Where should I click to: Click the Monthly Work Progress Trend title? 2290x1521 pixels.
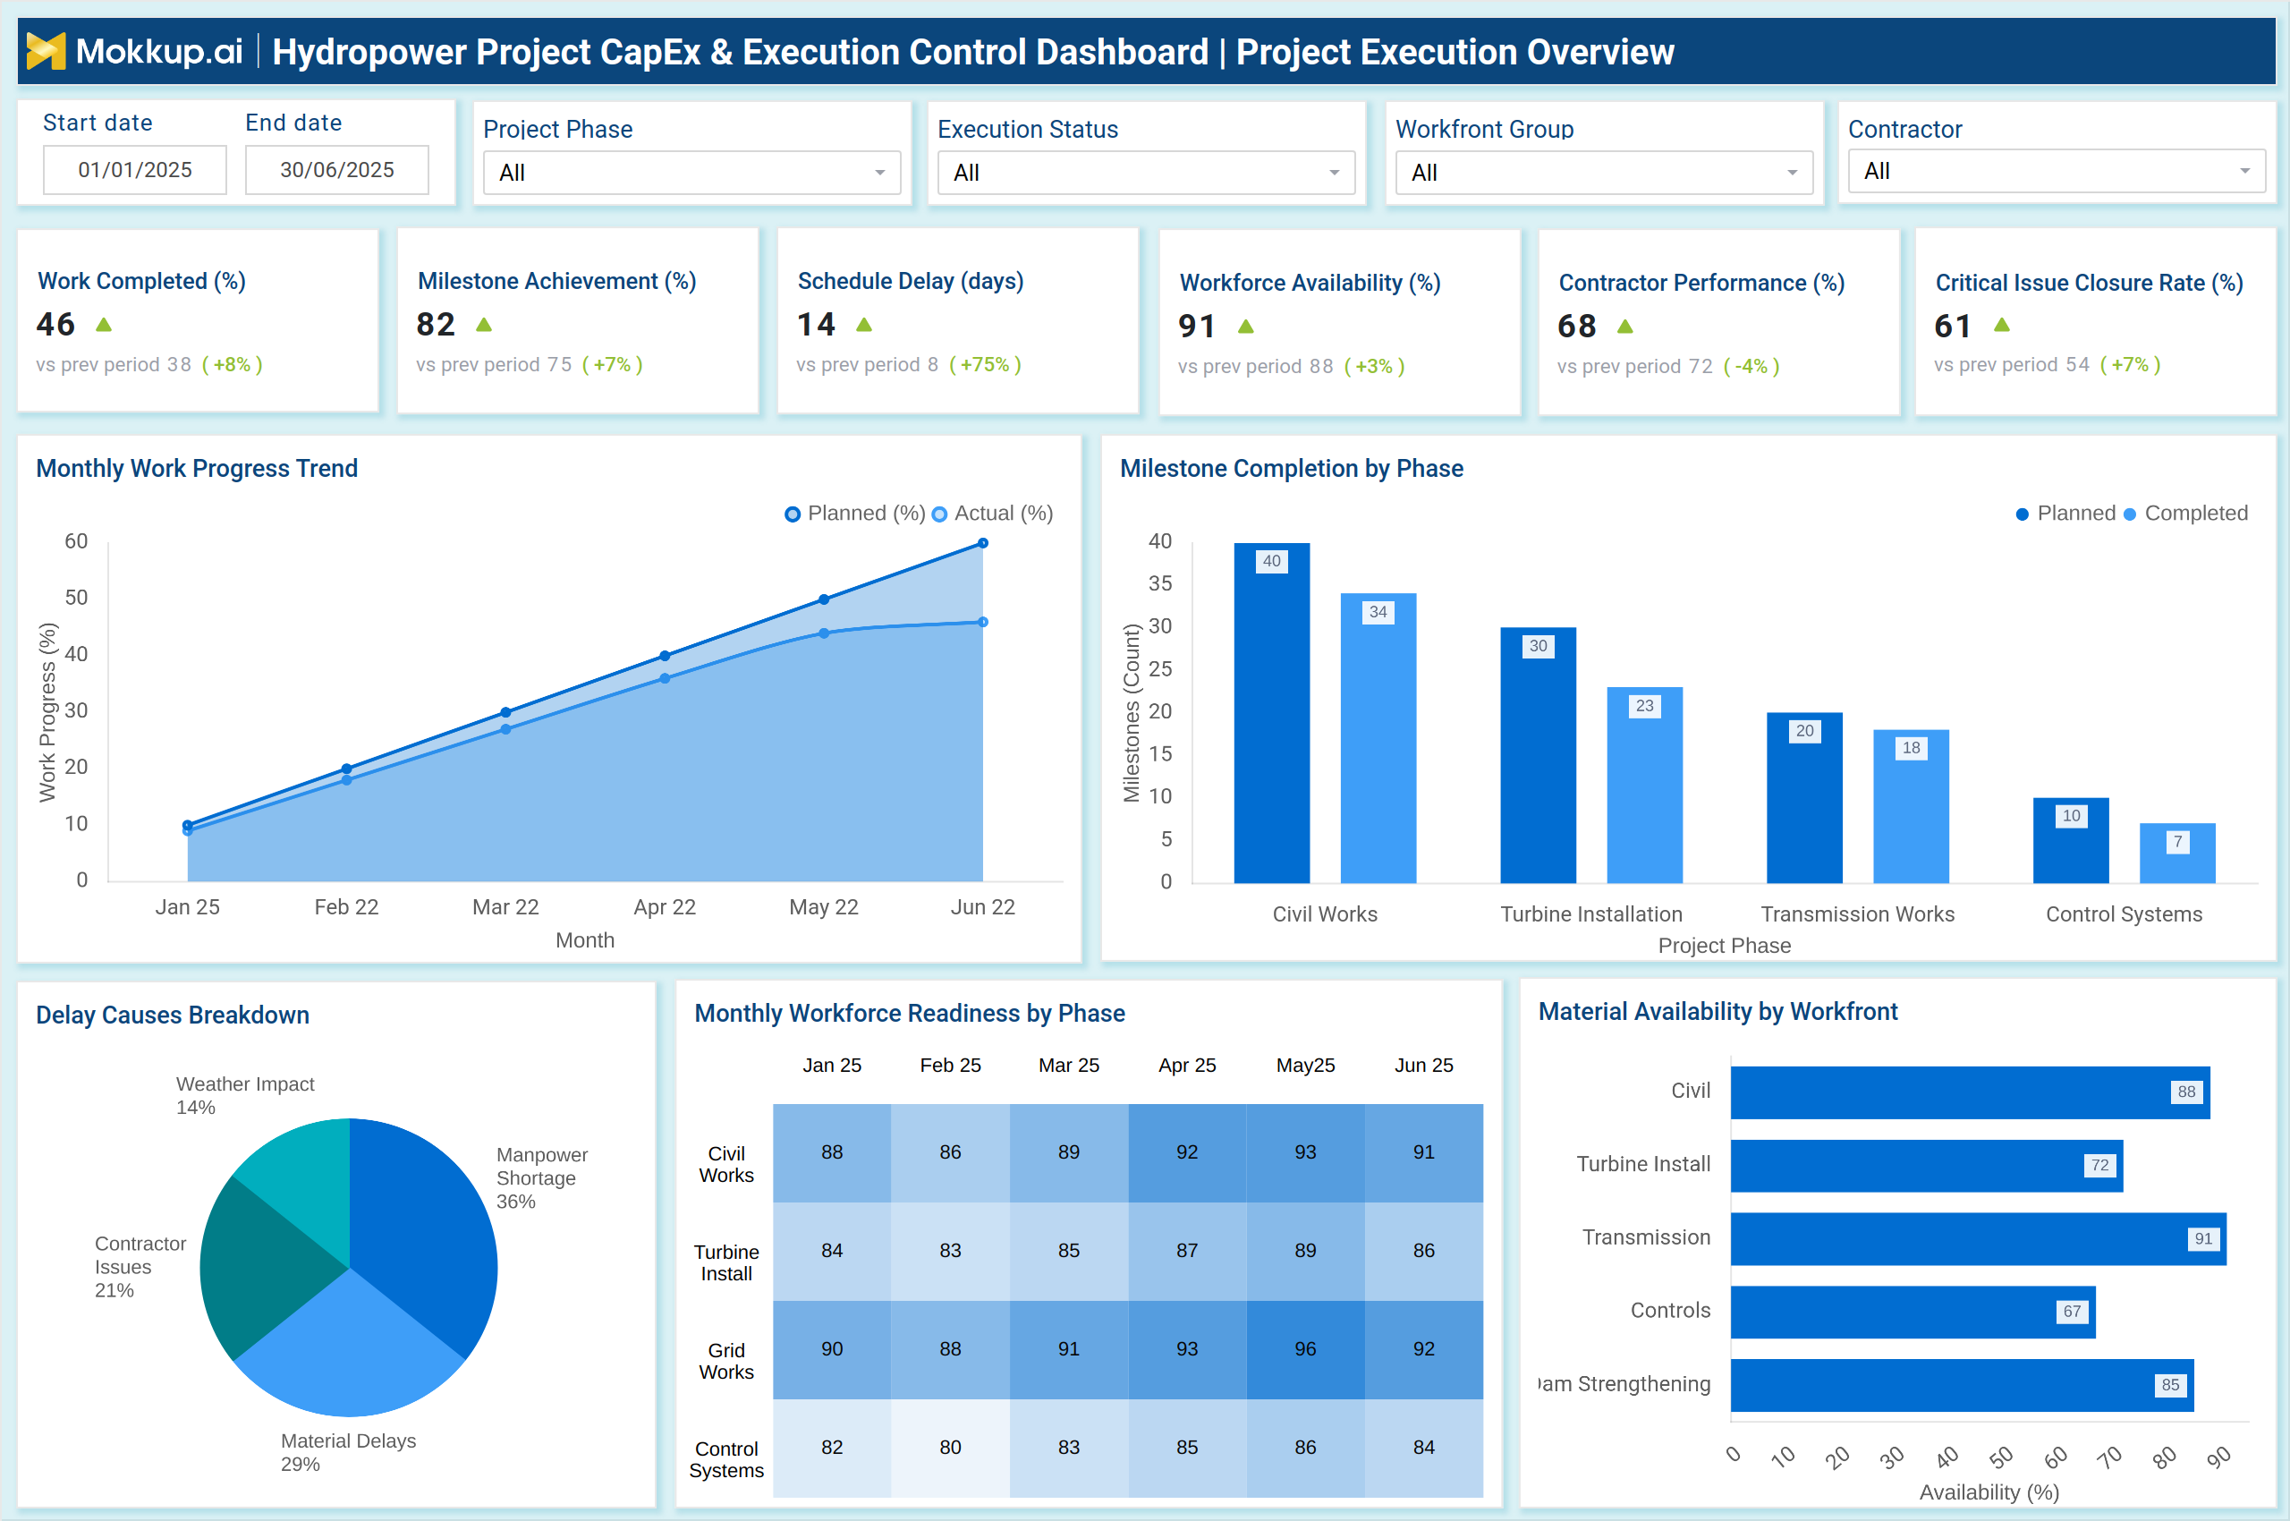pos(197,469)
